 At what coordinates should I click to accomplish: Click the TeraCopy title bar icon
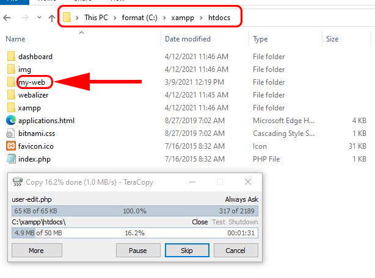(18, 182)
